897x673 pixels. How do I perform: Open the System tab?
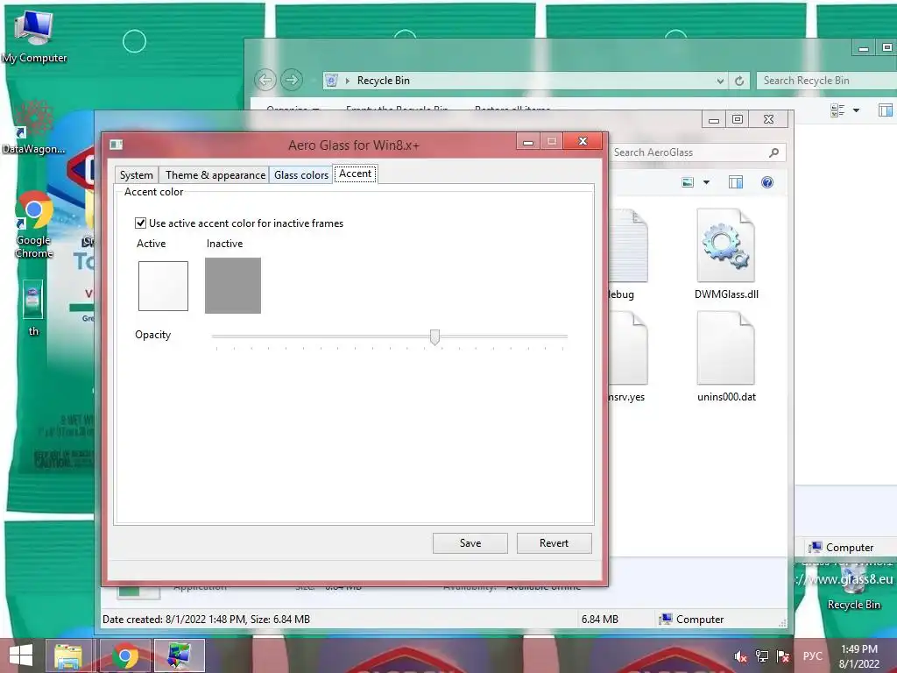[136, 175]
